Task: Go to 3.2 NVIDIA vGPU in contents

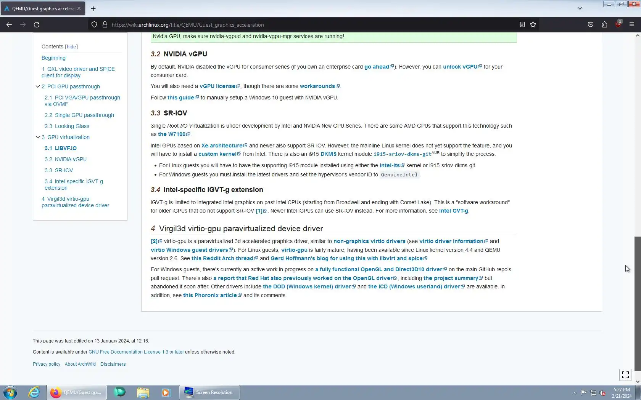Action: click(66, 159)
